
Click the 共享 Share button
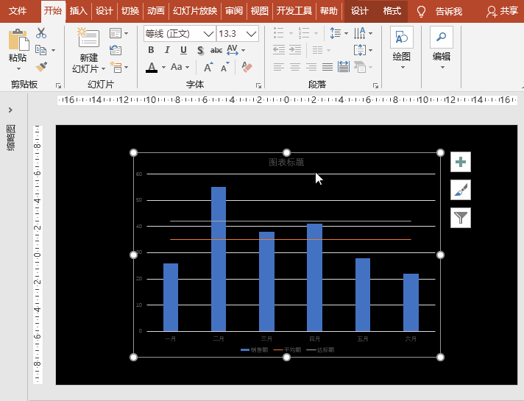pyautogui.click(x=502, y=11)
